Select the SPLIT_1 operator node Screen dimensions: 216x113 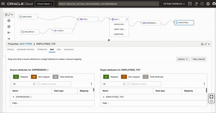point(119,19)
